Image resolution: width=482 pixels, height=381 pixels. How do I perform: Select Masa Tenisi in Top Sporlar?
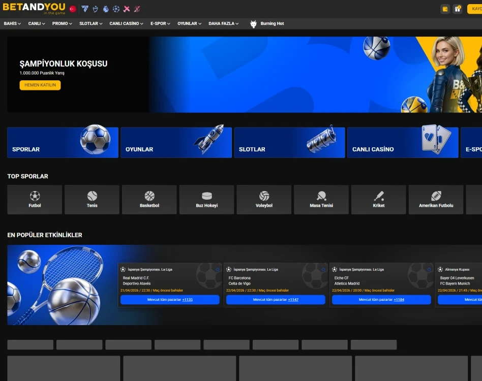321,200
